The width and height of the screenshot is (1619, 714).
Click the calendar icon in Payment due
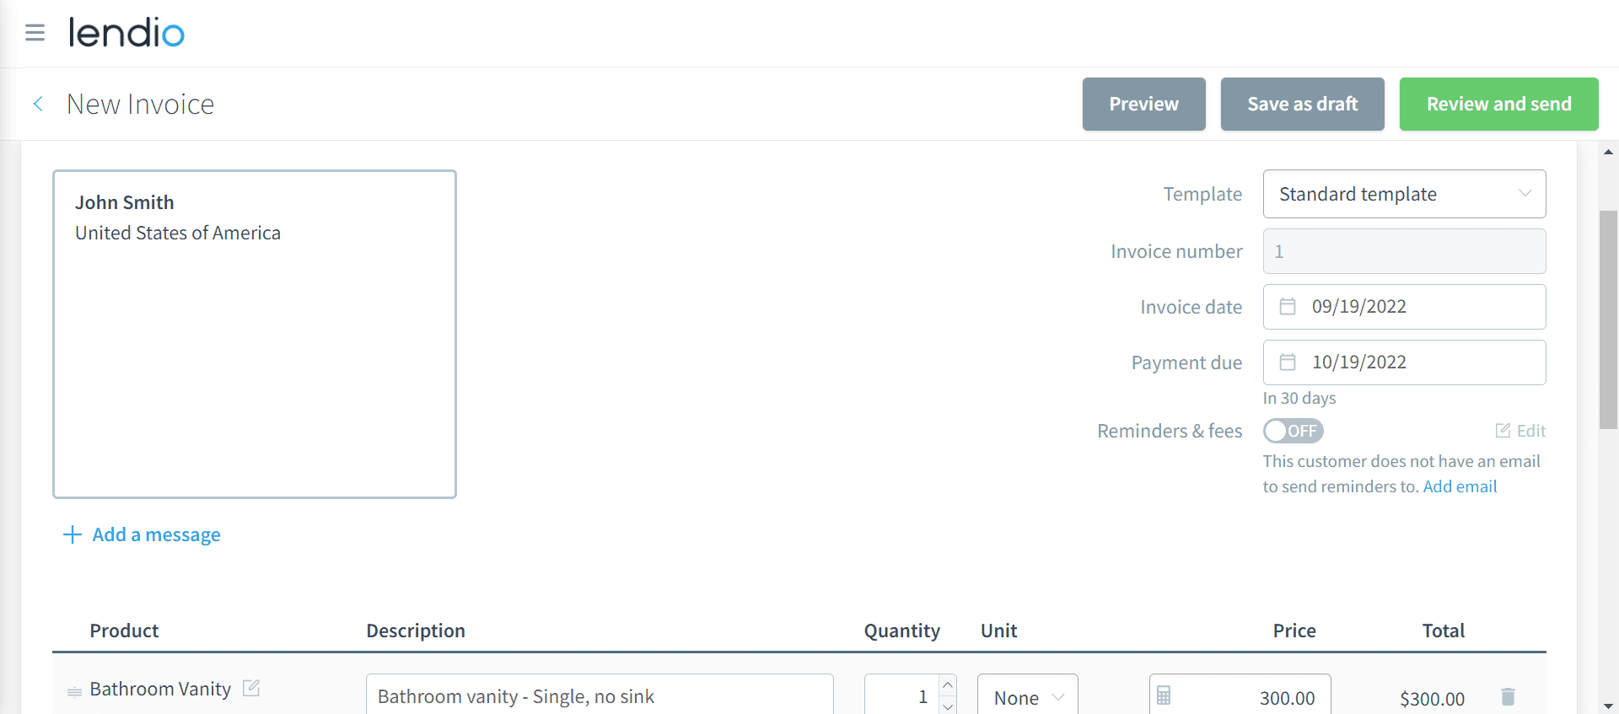1288,362
